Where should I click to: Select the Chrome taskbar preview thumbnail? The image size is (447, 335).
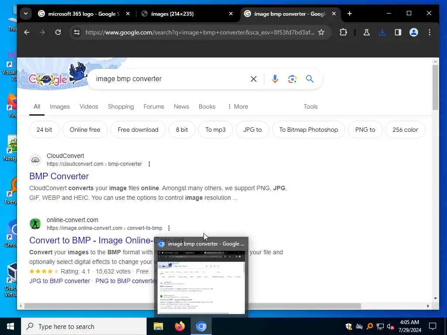point(201,282)
